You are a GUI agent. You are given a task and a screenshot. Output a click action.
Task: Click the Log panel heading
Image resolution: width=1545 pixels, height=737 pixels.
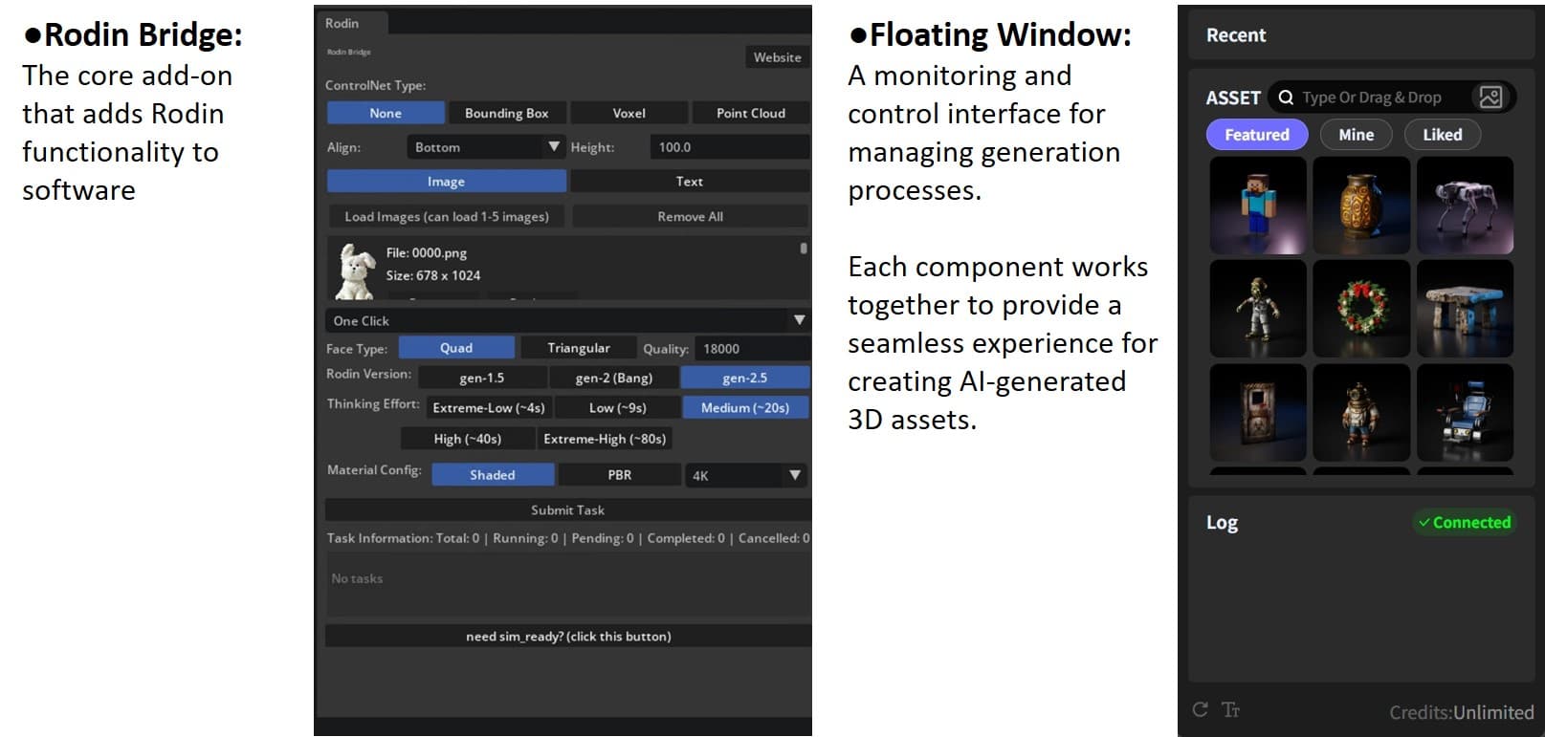1222,523
